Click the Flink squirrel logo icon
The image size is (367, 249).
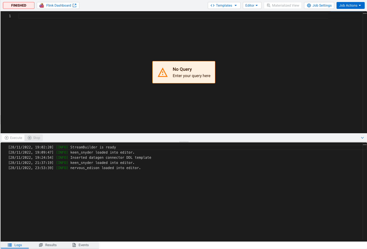pyautogui.click(x=42, y=5)
